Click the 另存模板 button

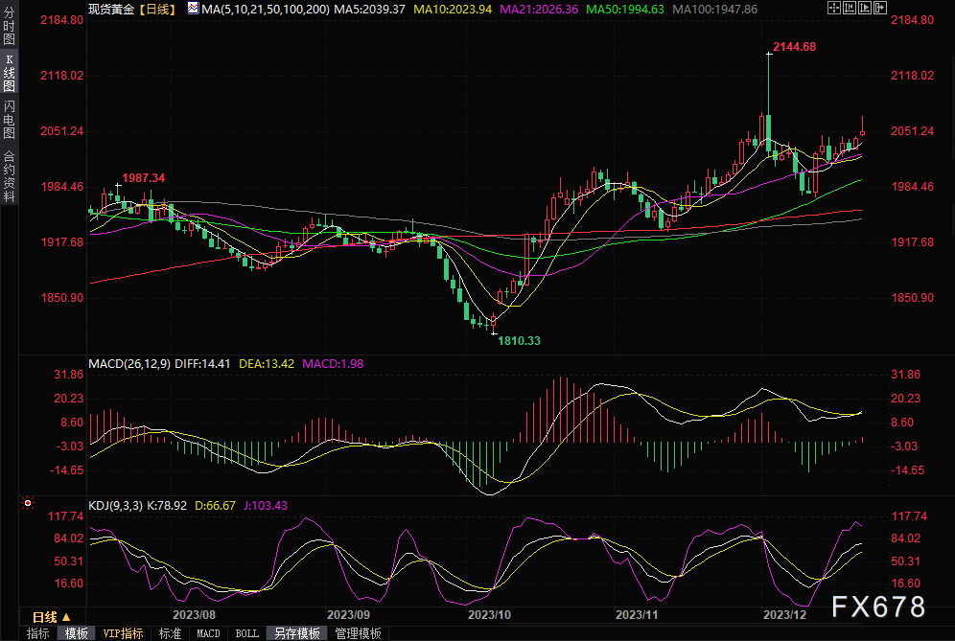(295, 633)
